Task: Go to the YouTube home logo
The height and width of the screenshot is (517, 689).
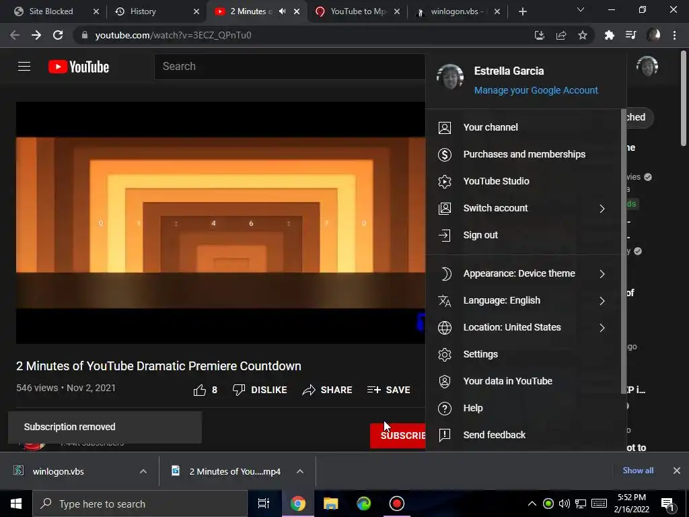Action: (79, 67)
